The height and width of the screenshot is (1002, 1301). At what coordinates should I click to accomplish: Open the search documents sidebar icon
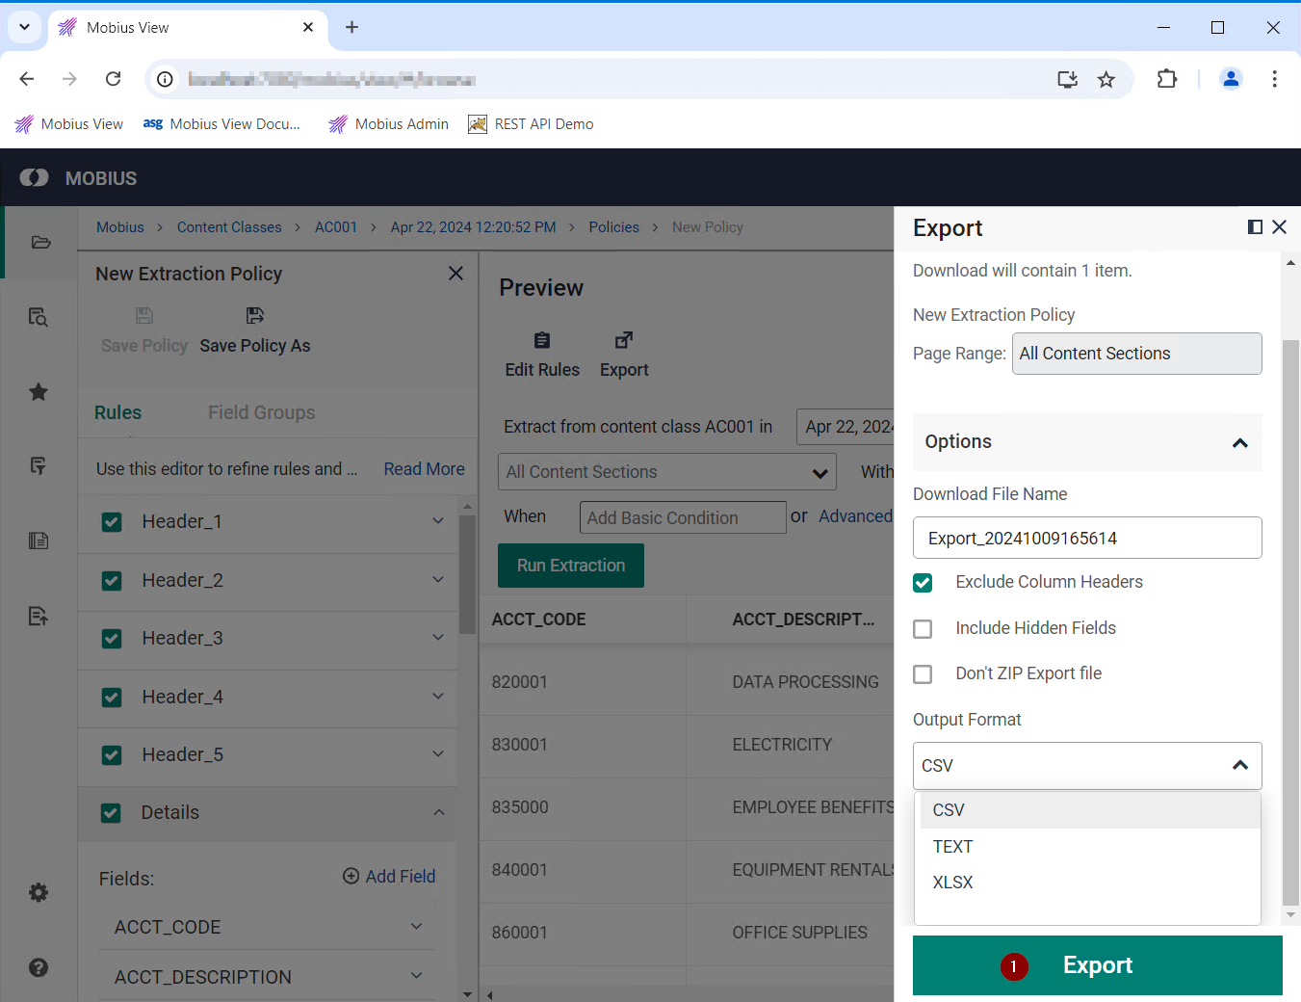tap(39, 317)
